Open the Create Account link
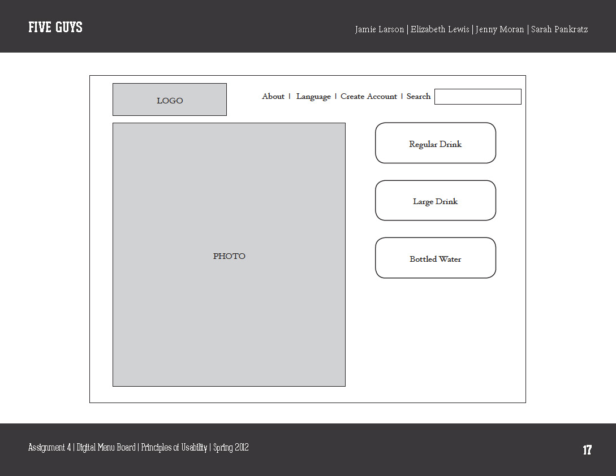 (x=368, y=97)
